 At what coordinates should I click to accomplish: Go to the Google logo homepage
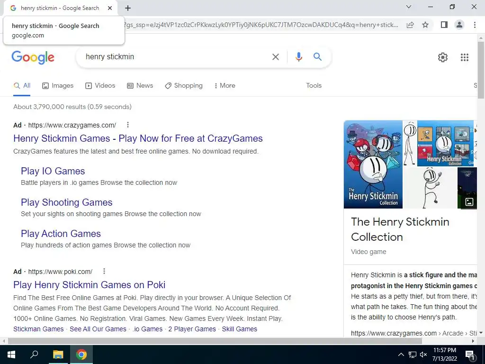tap(33, 57)
